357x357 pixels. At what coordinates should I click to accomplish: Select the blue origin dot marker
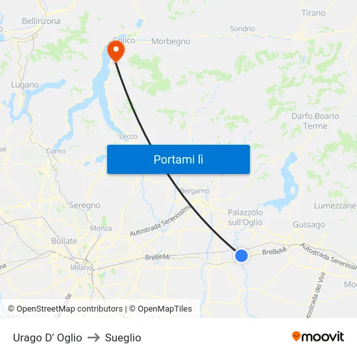pos(241,256)
